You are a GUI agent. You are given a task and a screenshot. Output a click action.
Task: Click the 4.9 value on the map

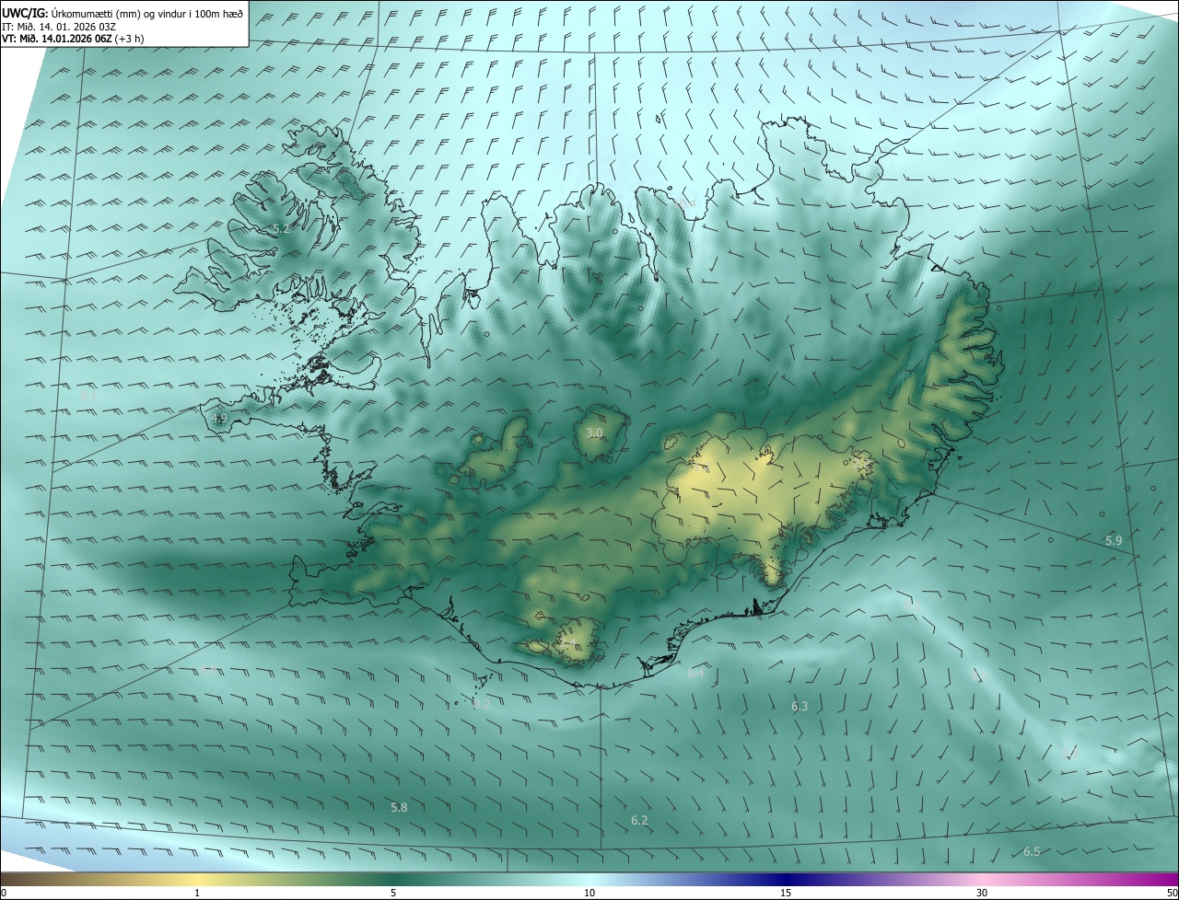click(219, 418)
